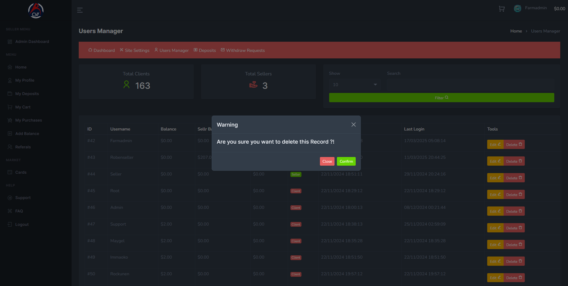The width and height of the screenshot is (568, 286).
Task: Open the Site Settings tab
Action: point(134,50)
